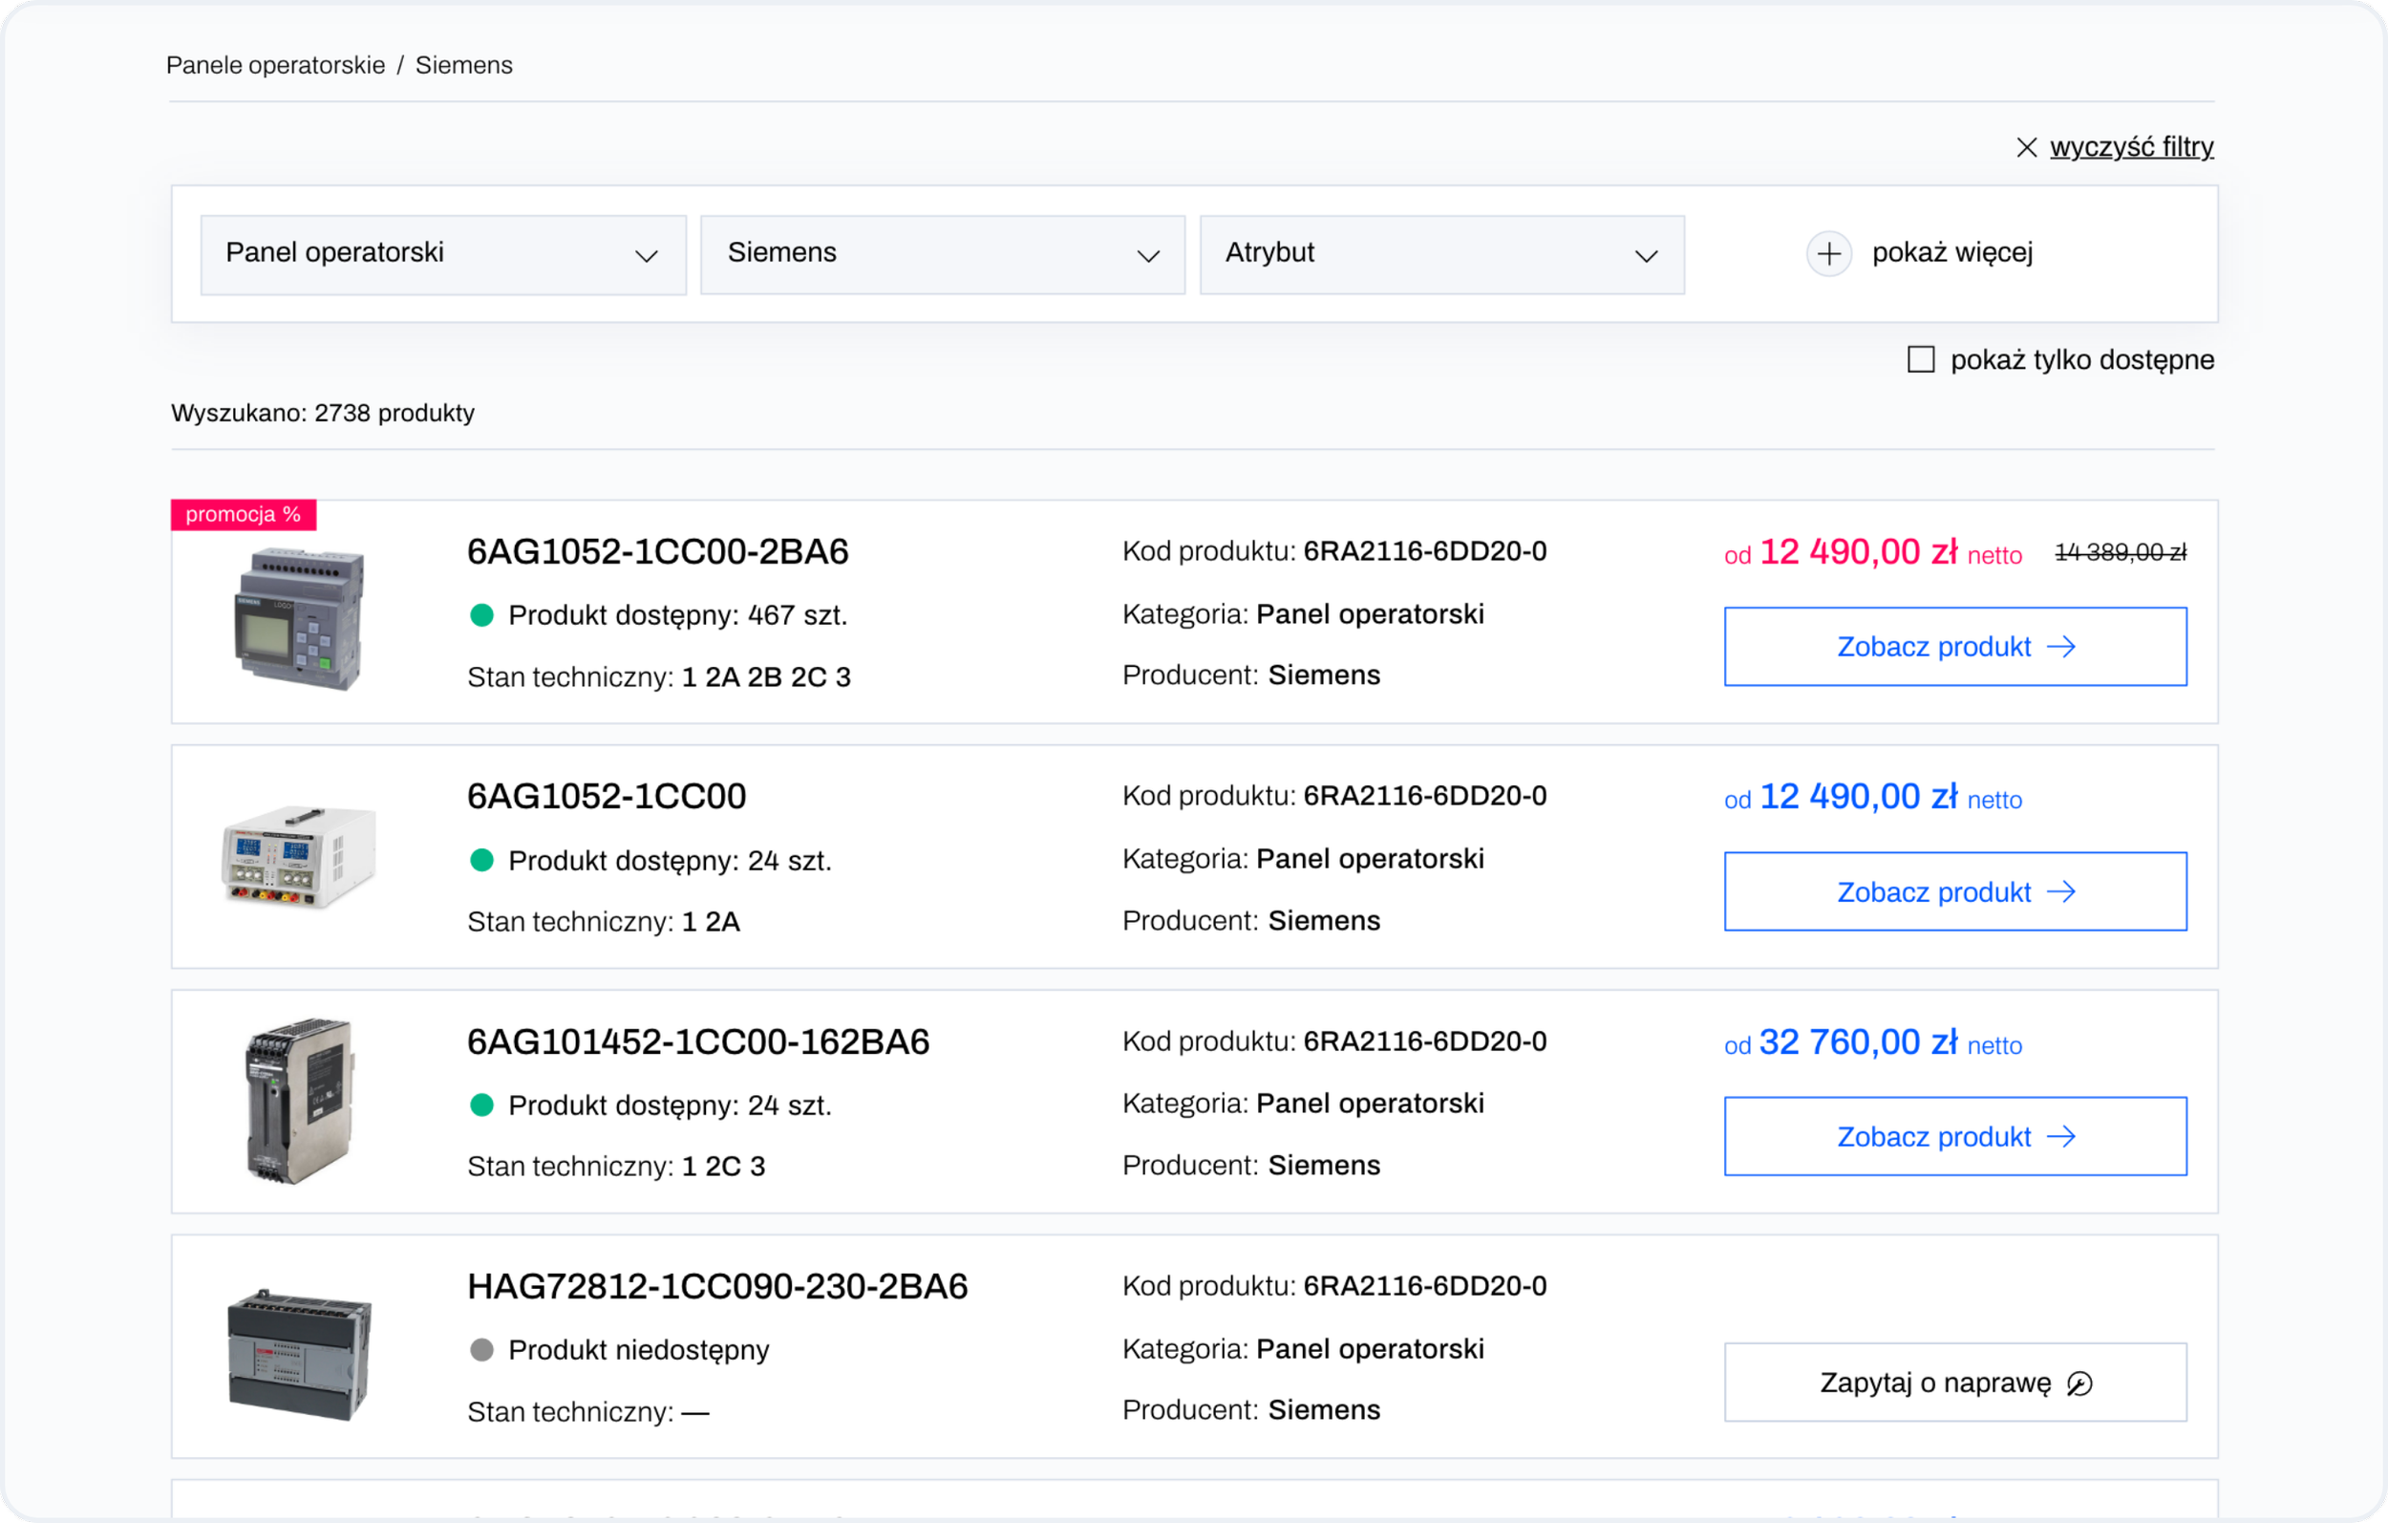Open the Atrybut filter dropdown
This screenshot has width=2388, height=1523.
click(x=1441, y=255)
